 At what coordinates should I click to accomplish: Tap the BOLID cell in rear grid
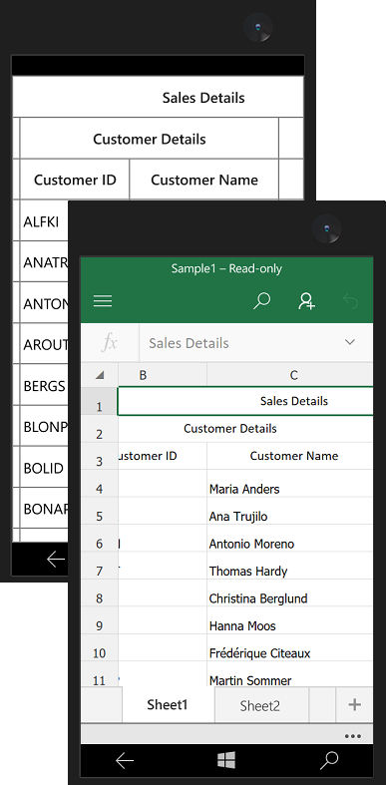click(x=45, y=468)
